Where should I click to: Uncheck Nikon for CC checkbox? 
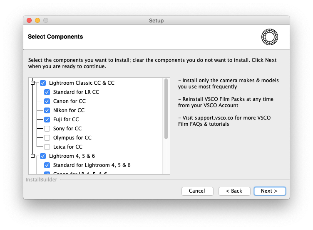47,110
